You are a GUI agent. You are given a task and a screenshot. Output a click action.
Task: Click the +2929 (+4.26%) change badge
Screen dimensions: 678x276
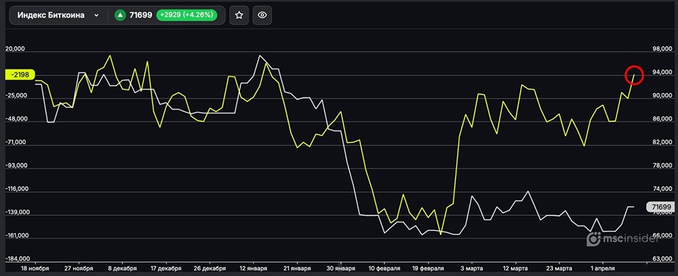[x=190, y=15]
